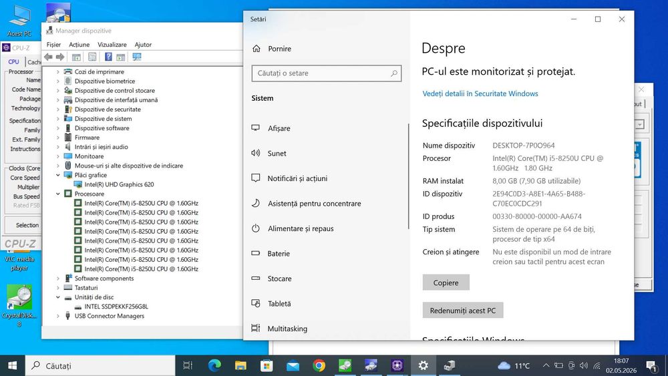Open Vizualizare menu in Device Manager
The height and width of the screenshot is (376, 668).
pyautogui.click(x=112, y=44)
